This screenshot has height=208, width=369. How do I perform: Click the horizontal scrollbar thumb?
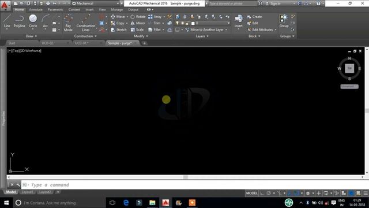[x=186, y=177]
